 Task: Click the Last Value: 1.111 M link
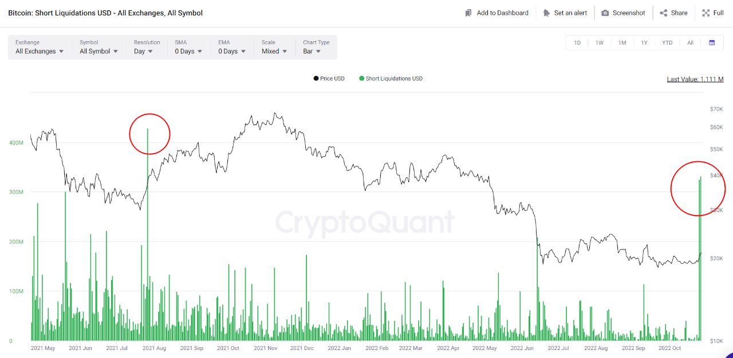[x=695, y=78]
